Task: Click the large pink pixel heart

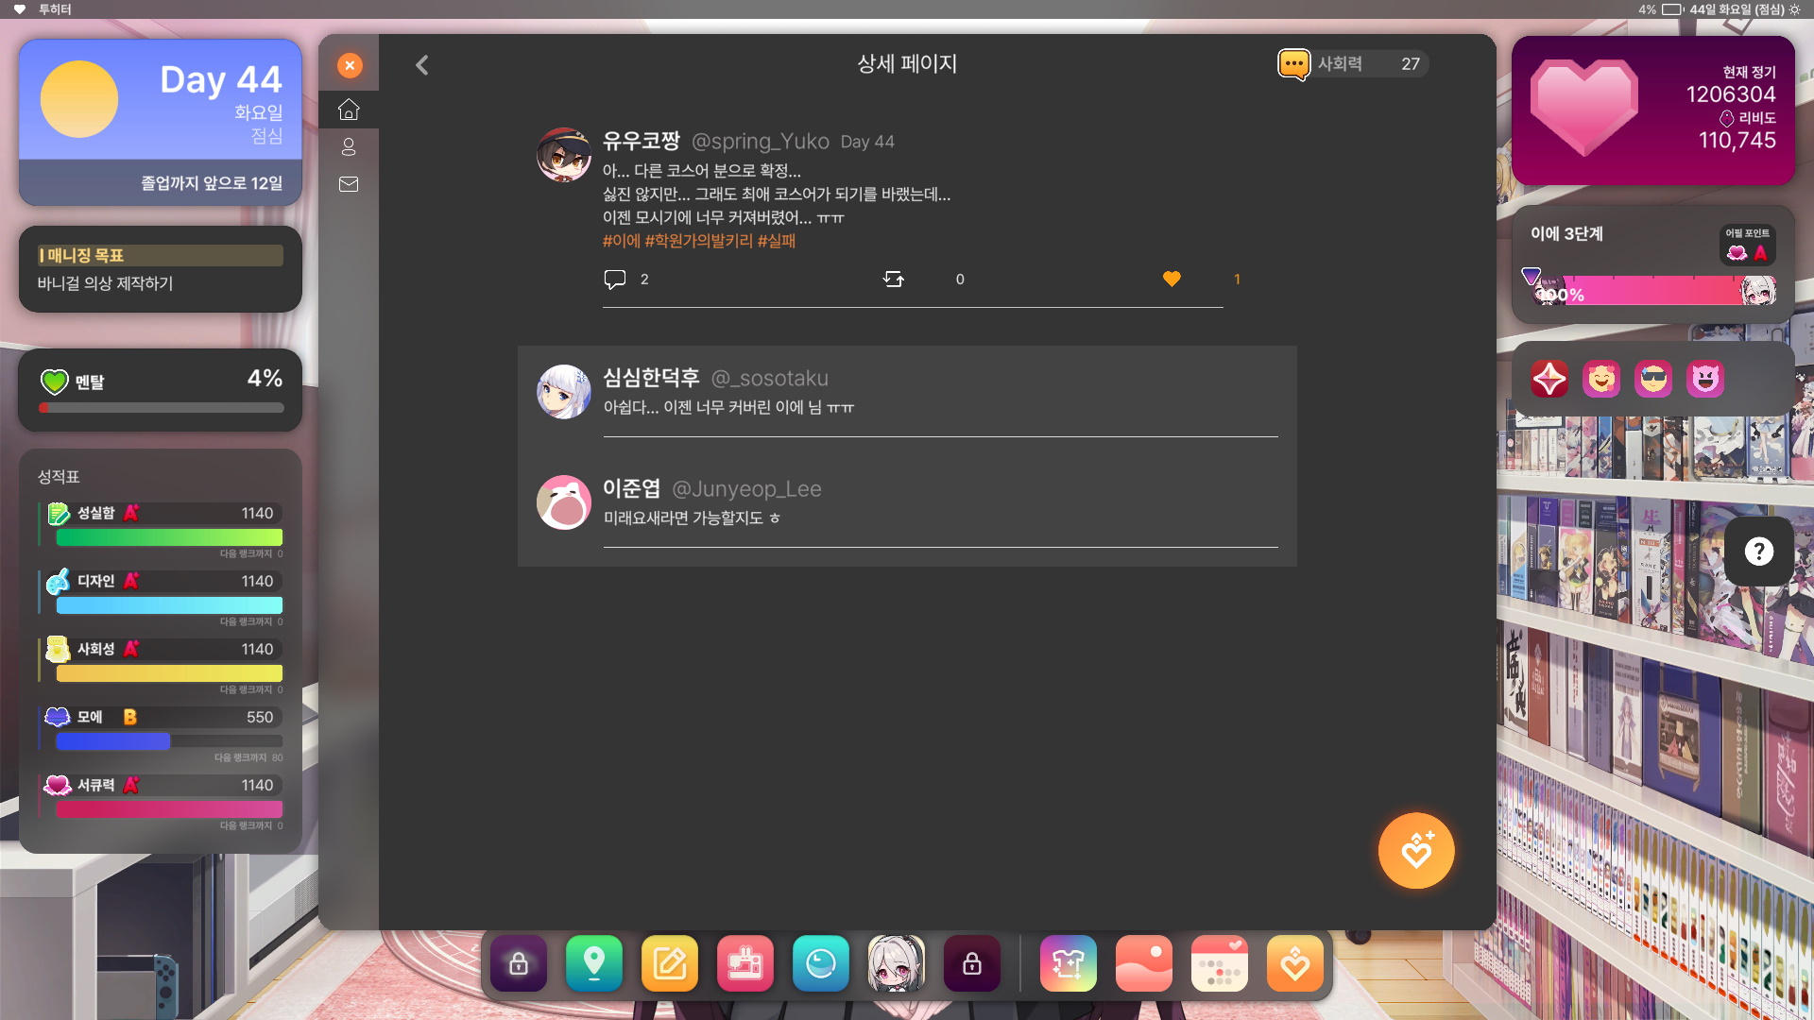Action: [x=1584, y=107]
